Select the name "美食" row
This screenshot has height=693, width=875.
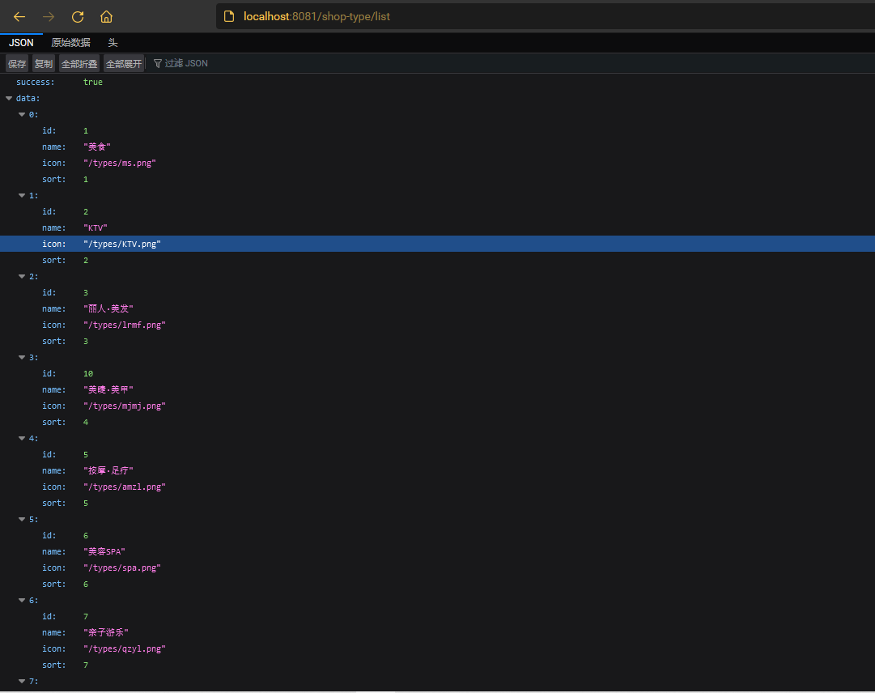[437, 147]
